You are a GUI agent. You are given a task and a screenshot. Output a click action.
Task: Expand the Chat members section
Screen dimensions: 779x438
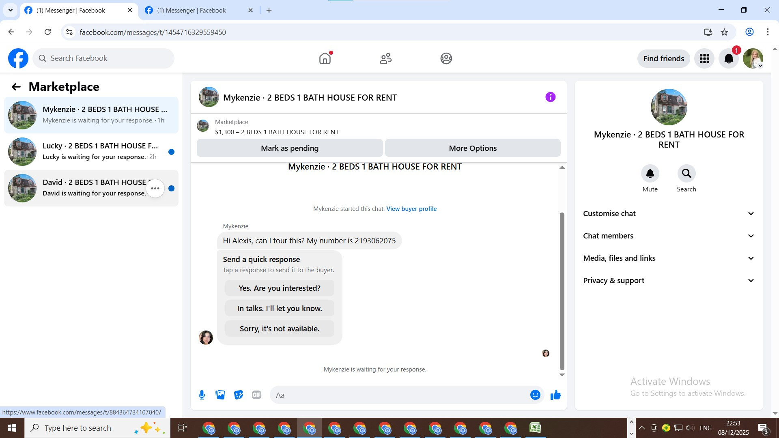(x=669, y=236)
